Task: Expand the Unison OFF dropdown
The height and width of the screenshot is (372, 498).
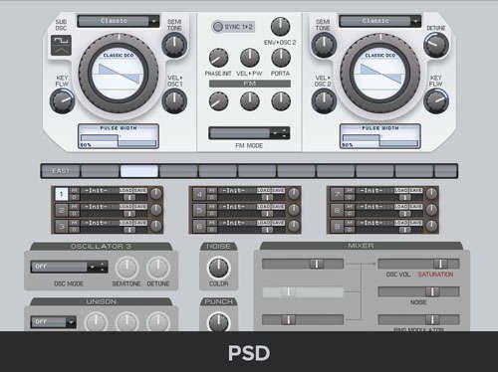Action: click(x=54, y=322)
